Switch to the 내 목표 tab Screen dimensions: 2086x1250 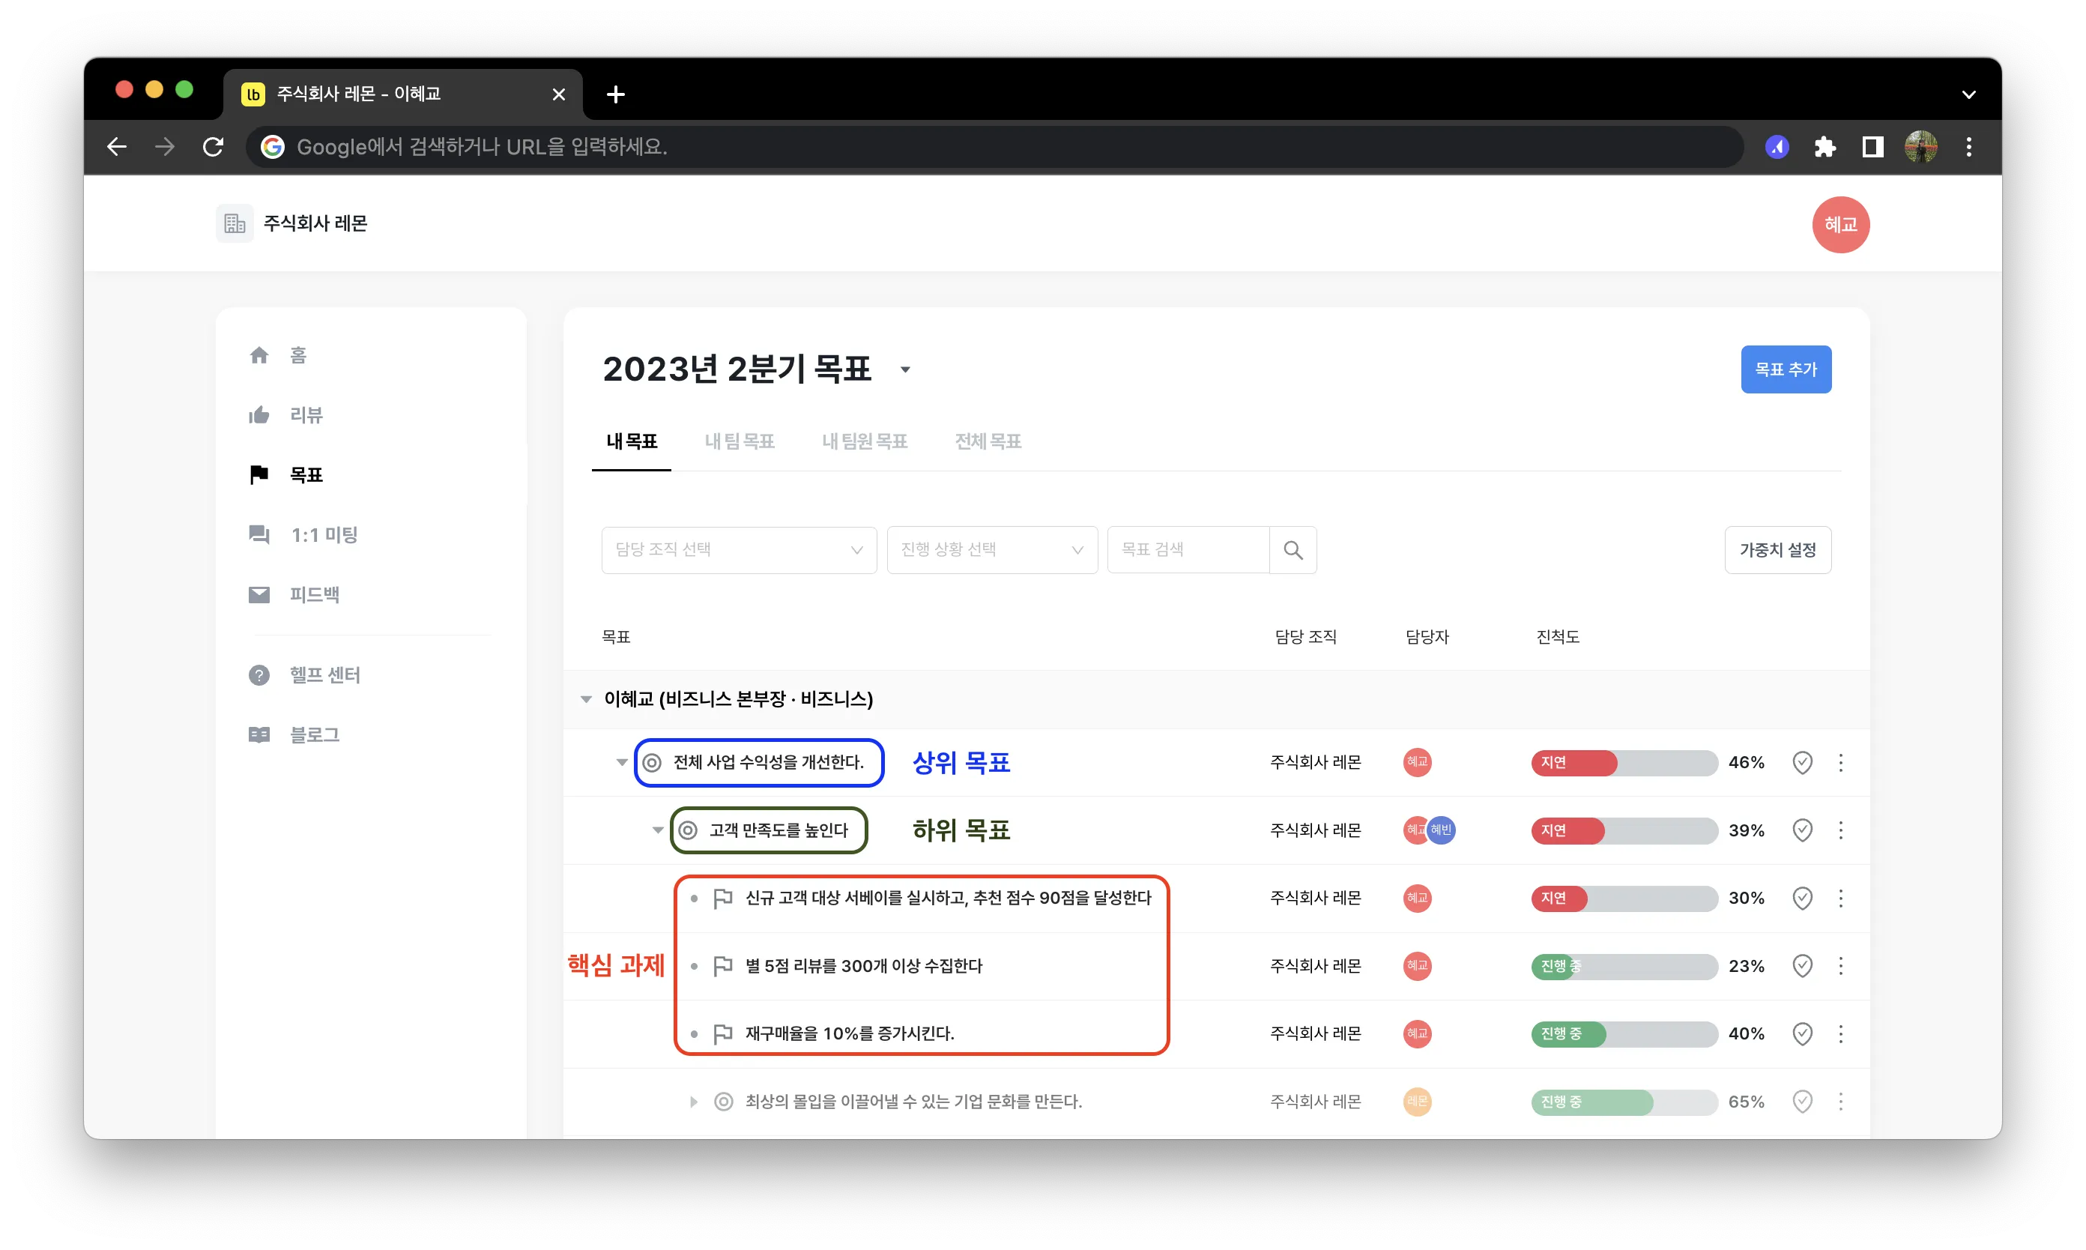click(x=632, y=441)
